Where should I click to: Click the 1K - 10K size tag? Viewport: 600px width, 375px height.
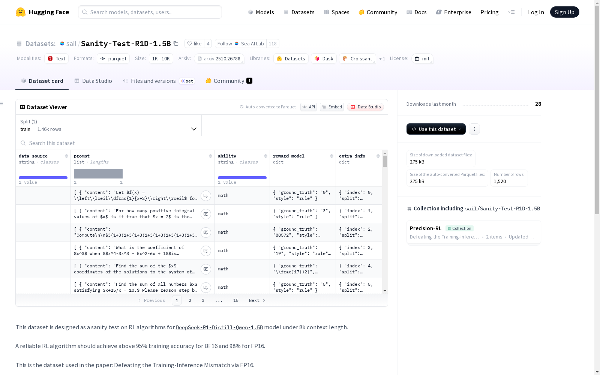[x=161, y=58]
